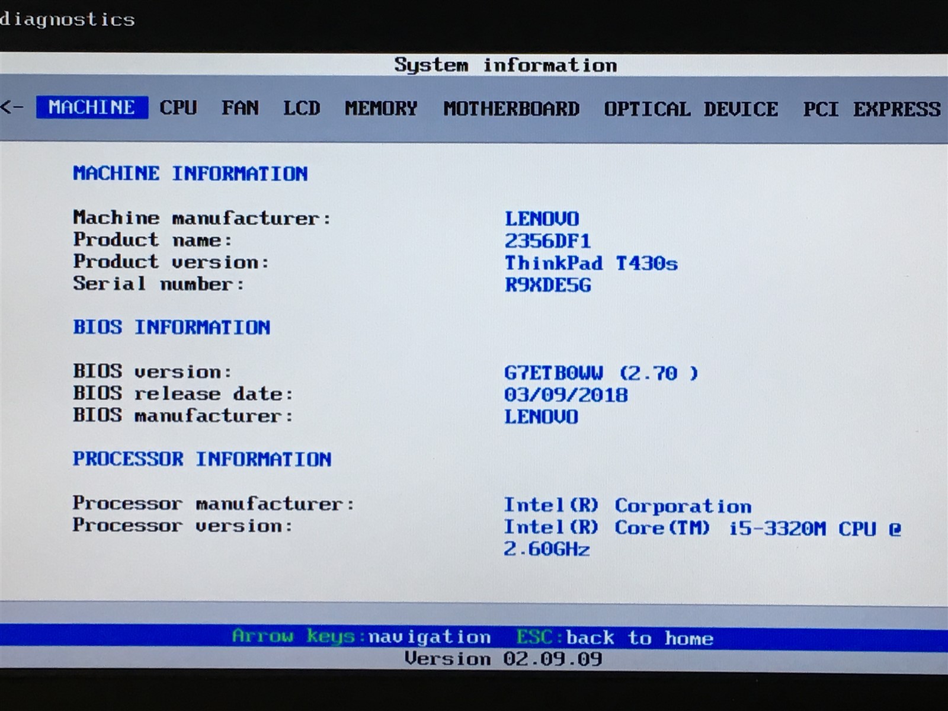
Task: Click the Product version label
Action: click(171, 262)
